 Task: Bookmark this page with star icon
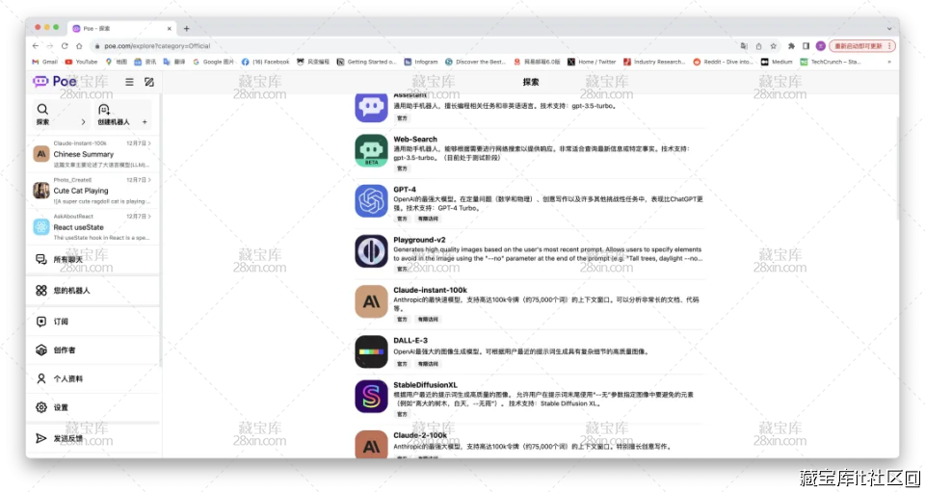tap(774, 45)
